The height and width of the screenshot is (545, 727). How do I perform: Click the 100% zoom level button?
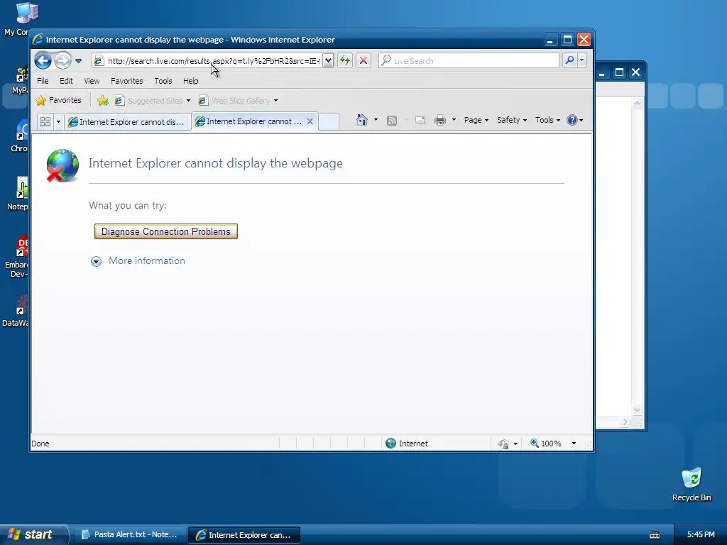tap(546, 444)
